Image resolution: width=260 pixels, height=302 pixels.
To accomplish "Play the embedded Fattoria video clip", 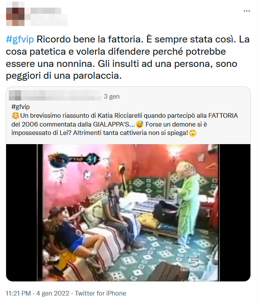I will point(128,213).
